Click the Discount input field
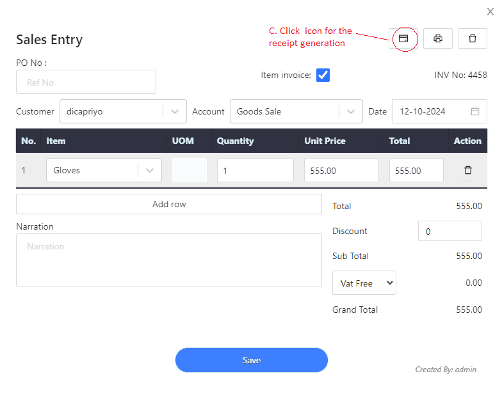This screenshot has width=502, height=401. [x=449, y=231]
